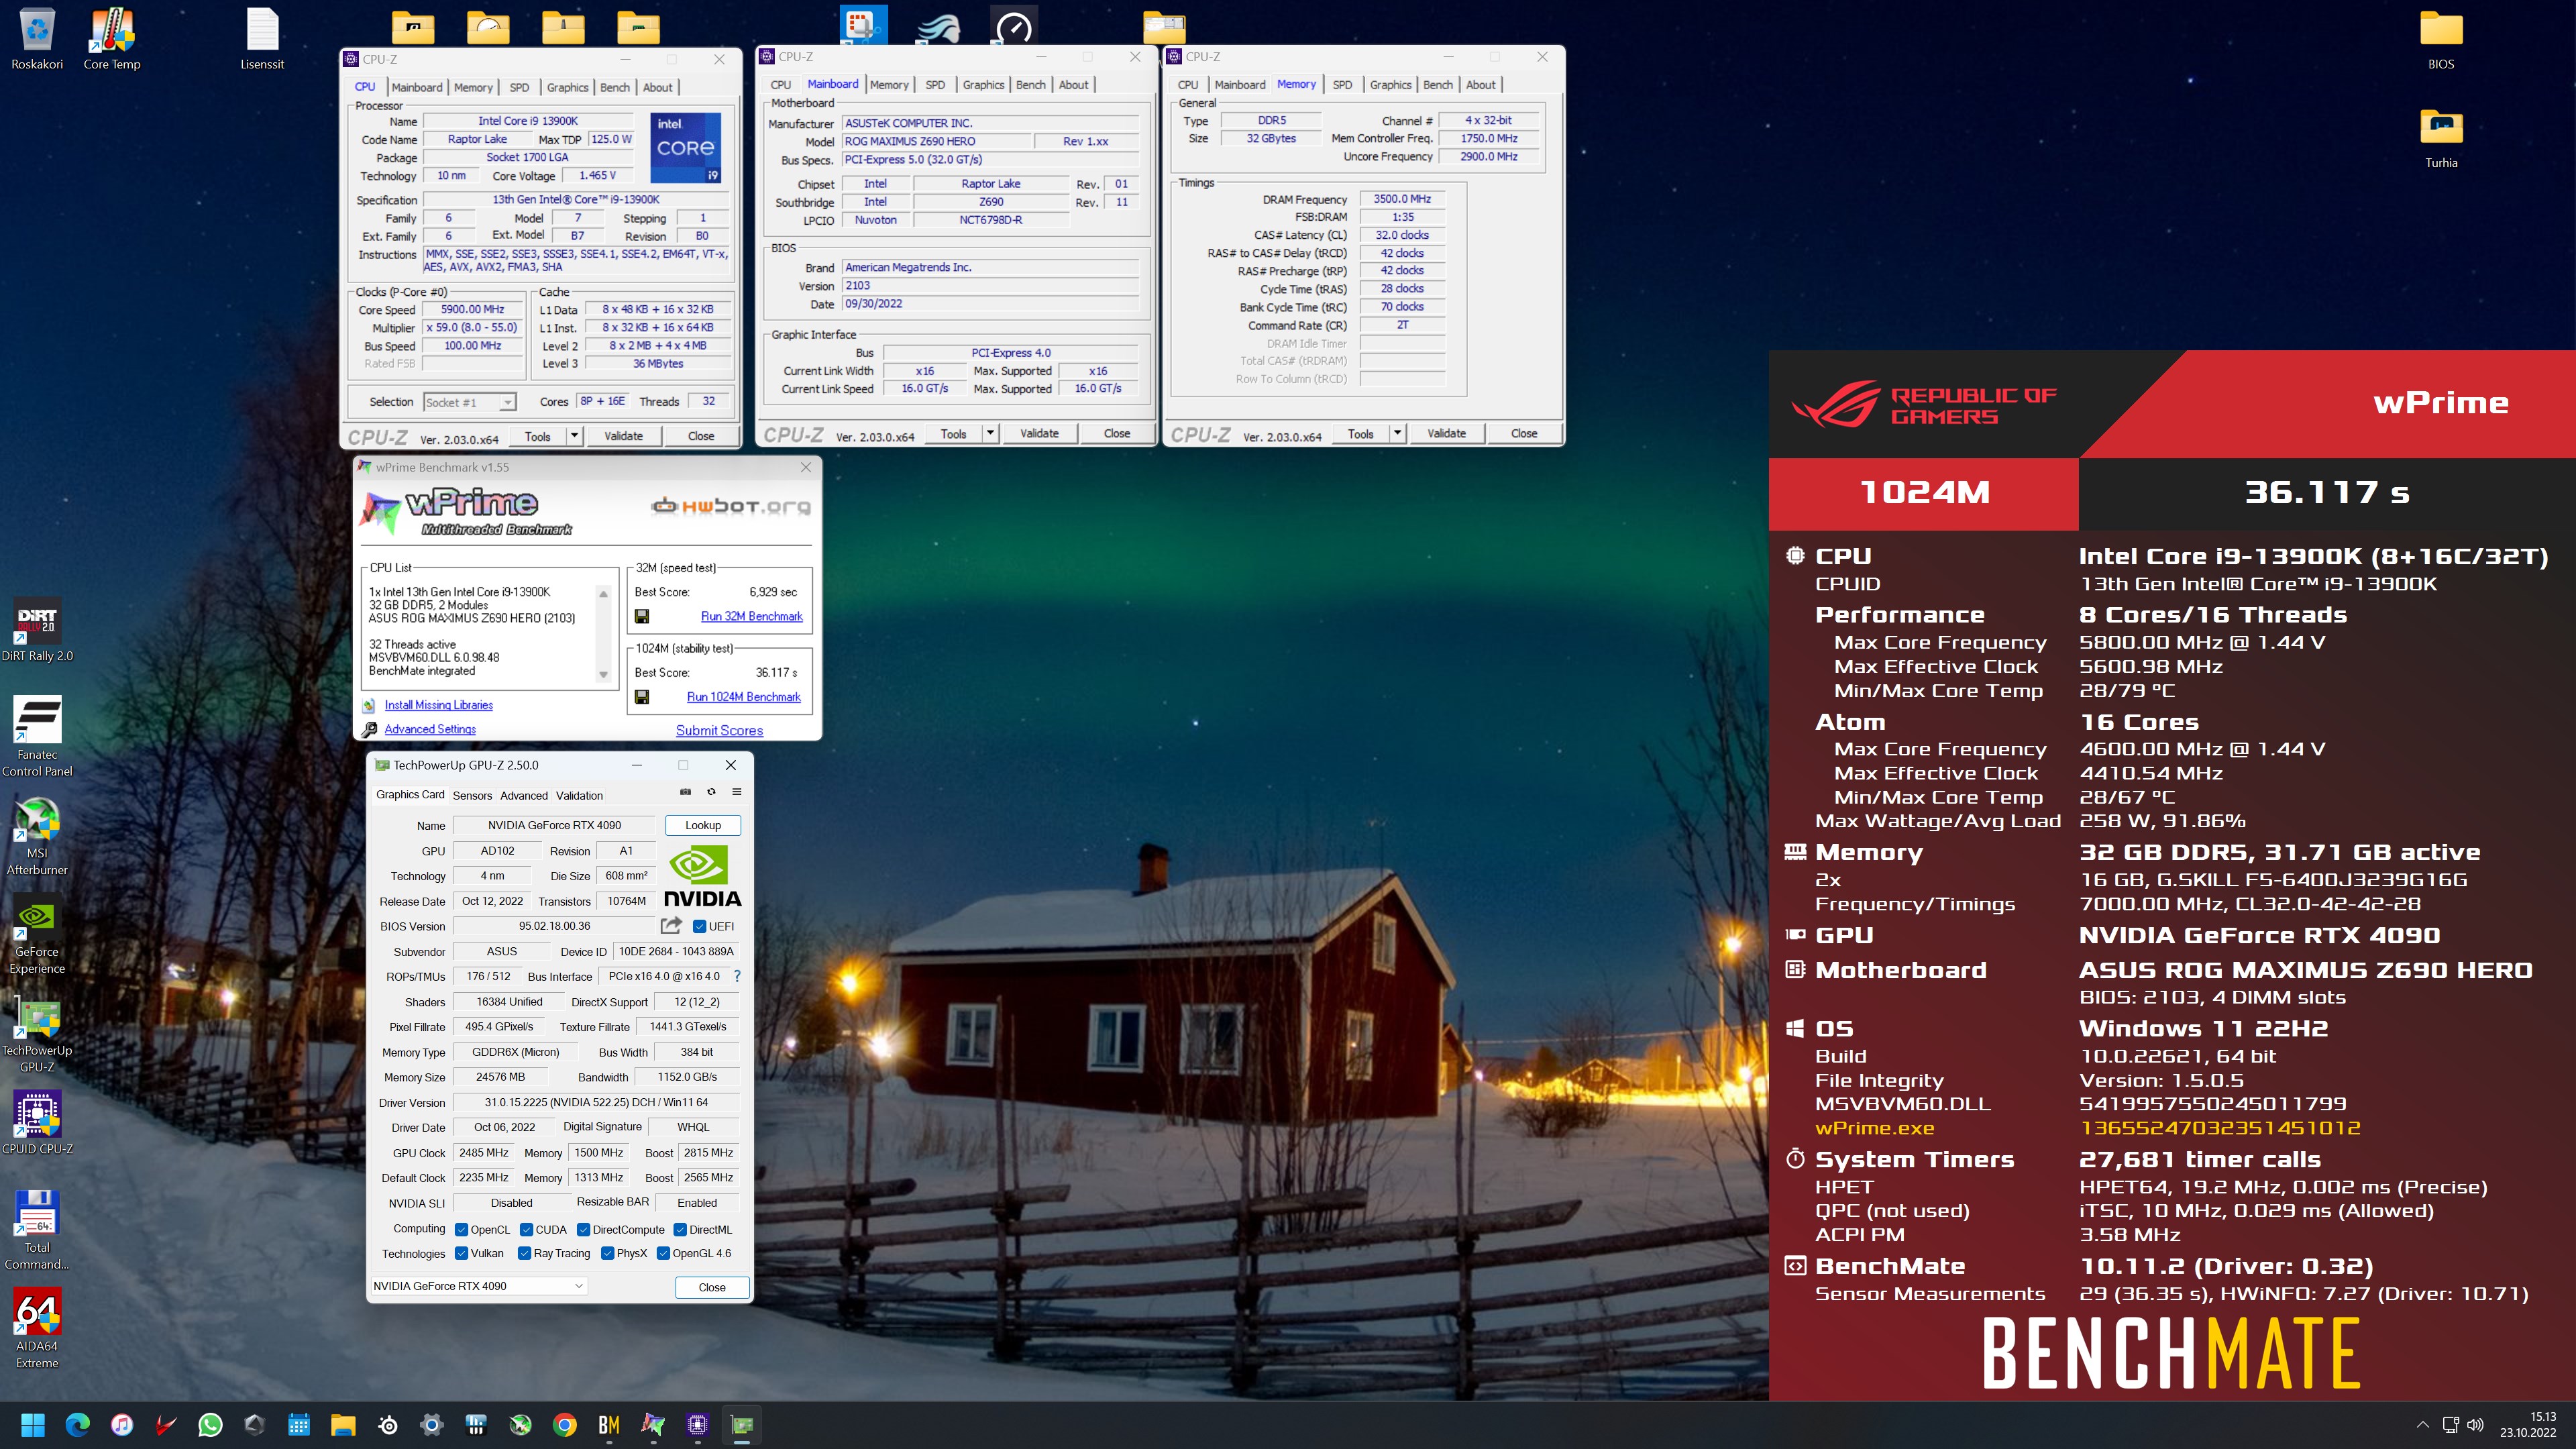Take a GPU-Z screenshot with camera icon
This screenshot has height=1449, width=2576.
pyautogui.click(x=685, y=792)
